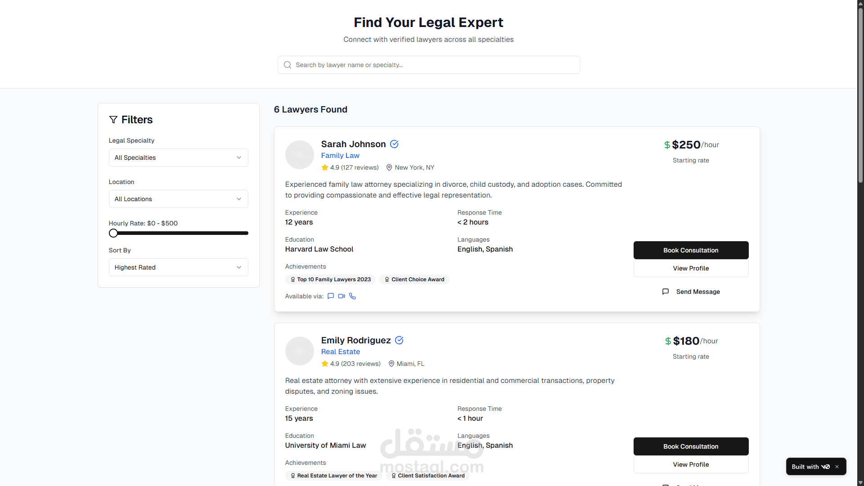This screenshot has height=486, width=864.
Task: Click Sarah Johnson's verified badge icon
Action: [x=394, y=144]
